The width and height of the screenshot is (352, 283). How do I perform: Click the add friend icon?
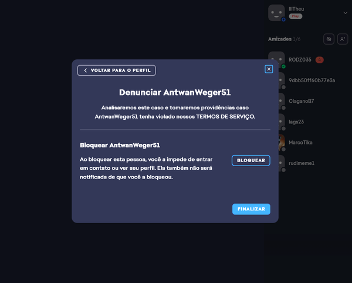pyautogui.click(x=343, y=39)
